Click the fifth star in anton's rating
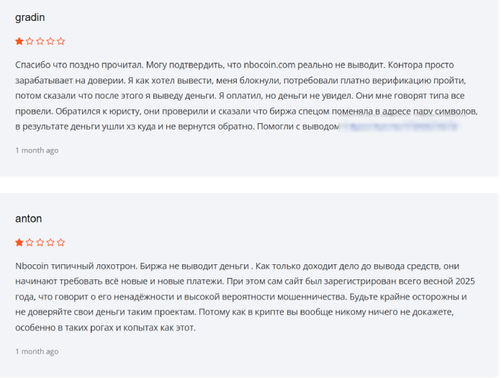The width and height of the screenshot is (504, 378). (x=60, y=243)
